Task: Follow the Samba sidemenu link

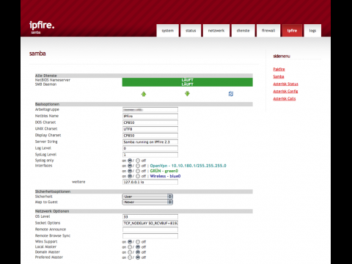Action: coord(279,76)
